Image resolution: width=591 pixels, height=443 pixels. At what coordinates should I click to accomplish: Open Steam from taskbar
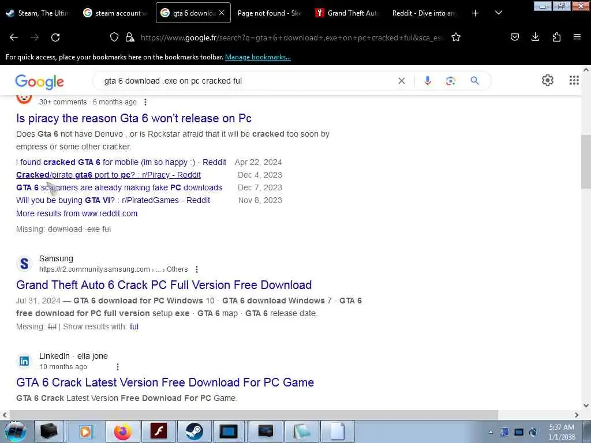[x=194, y=431]
